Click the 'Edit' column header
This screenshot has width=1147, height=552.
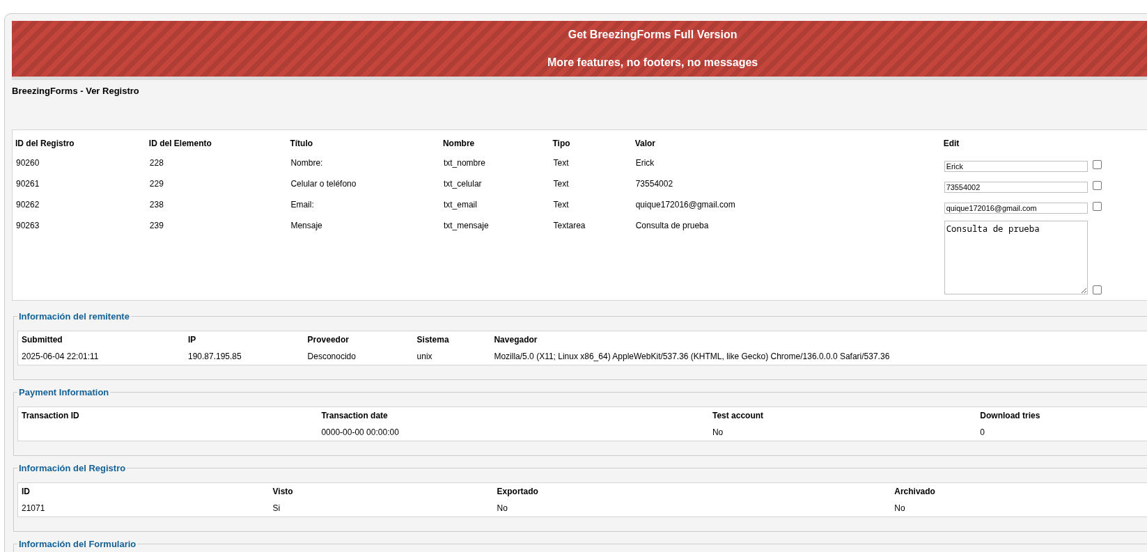click(x=951, y=143)
